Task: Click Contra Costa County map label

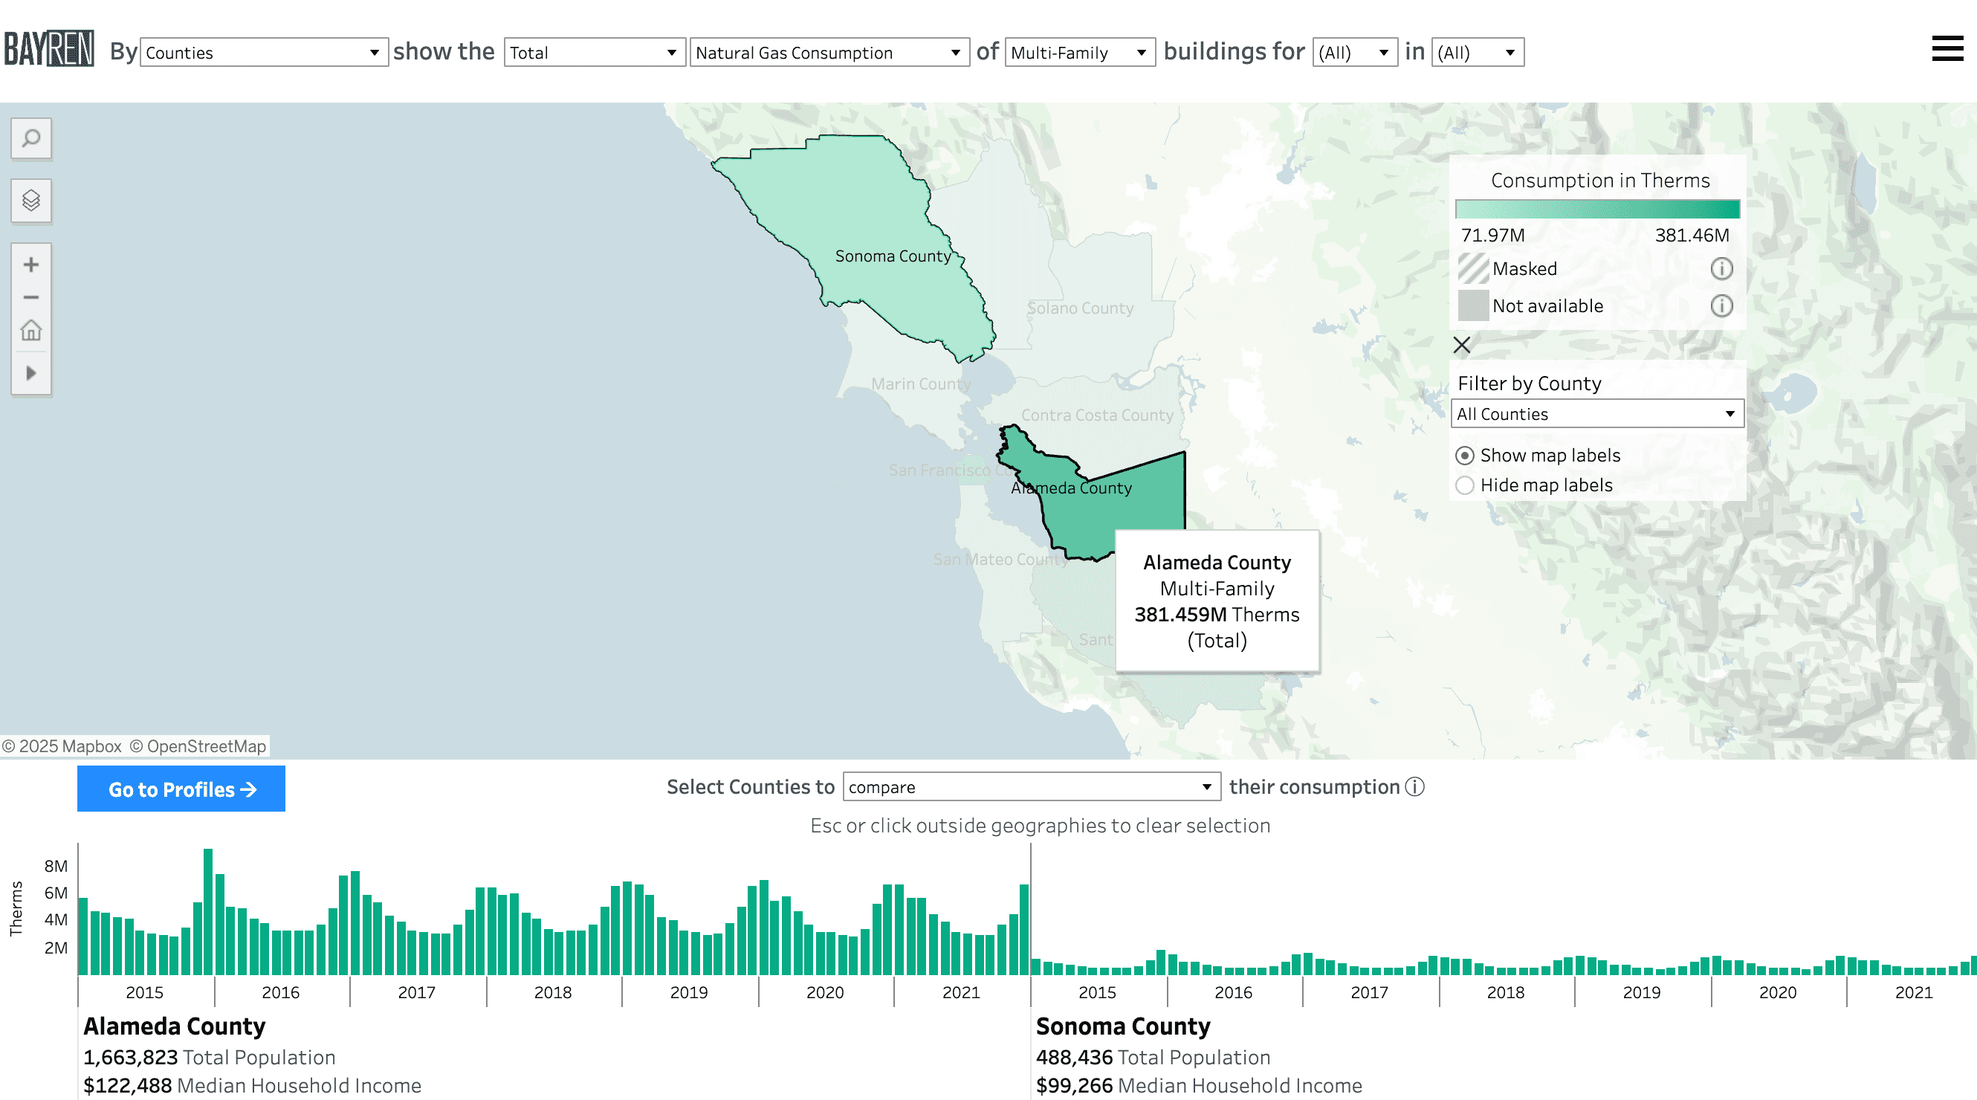Action: (x=1097, y=415)
